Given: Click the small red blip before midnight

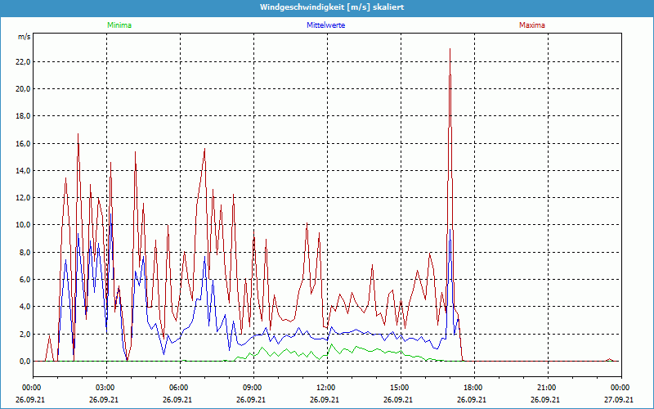Looking at the screenshot, I should pos(609,359).
